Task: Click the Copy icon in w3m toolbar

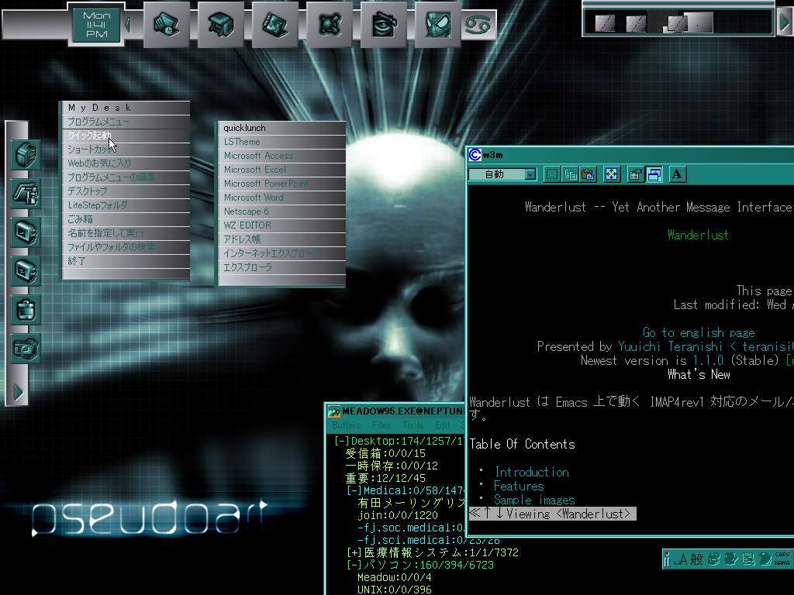Action: tap(570, 174)
